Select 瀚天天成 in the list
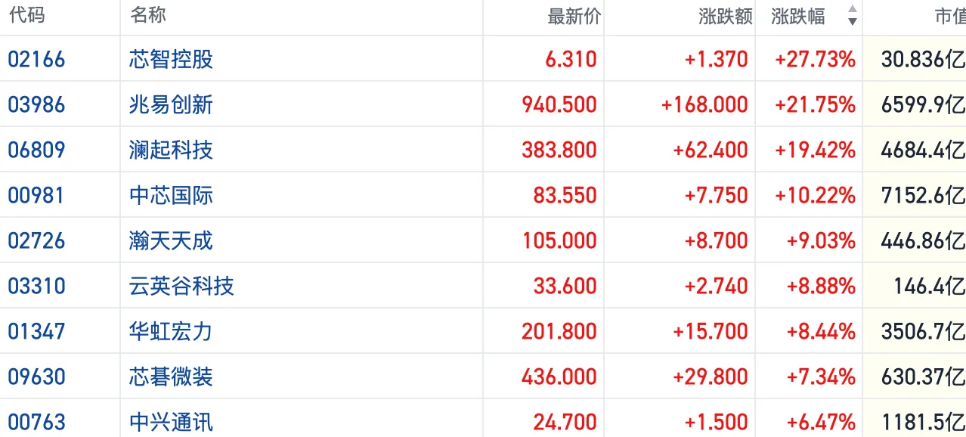Image resolution: width=966 pixels, height=437 pixels. pyautogui.click(x=171, y=240)
